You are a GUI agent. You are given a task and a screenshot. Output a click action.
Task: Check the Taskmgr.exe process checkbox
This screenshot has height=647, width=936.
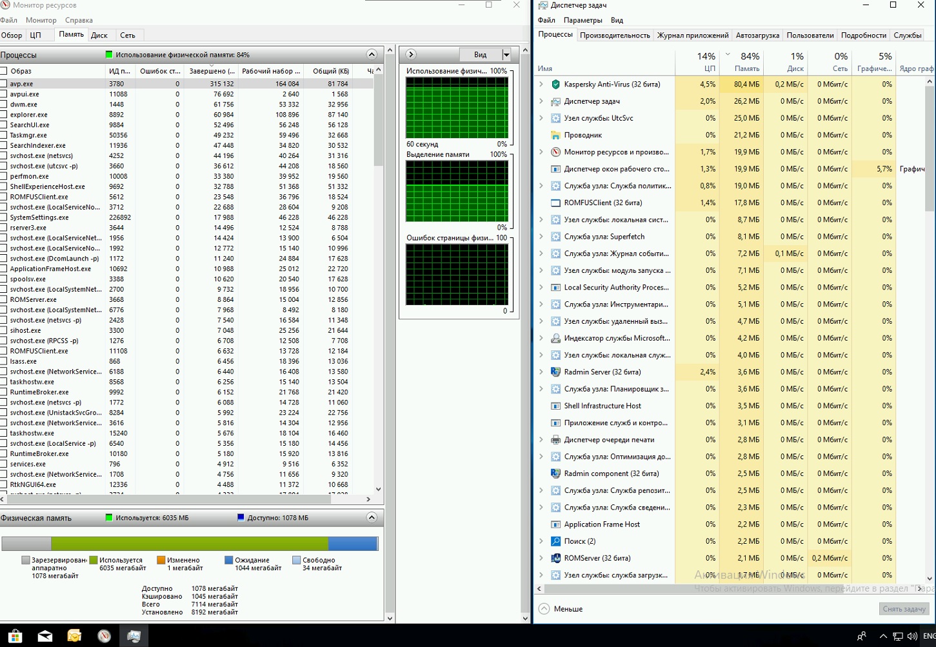[4, 135]
